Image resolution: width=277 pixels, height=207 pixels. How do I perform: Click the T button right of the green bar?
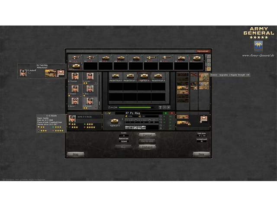click(x=160, y=107)
